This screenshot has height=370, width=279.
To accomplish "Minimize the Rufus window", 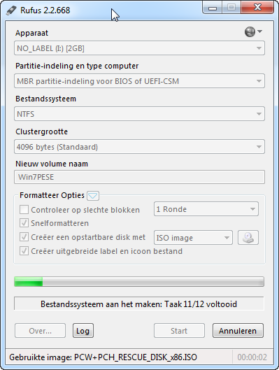I will (x=213, y=8).
